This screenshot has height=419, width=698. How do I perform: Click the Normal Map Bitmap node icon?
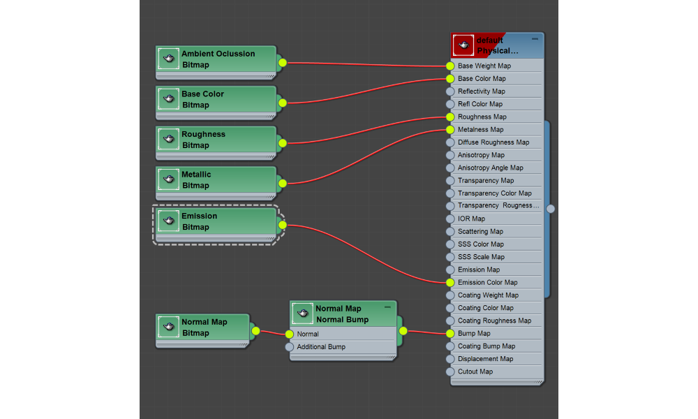pyautogui.click(x=169, y=327)
